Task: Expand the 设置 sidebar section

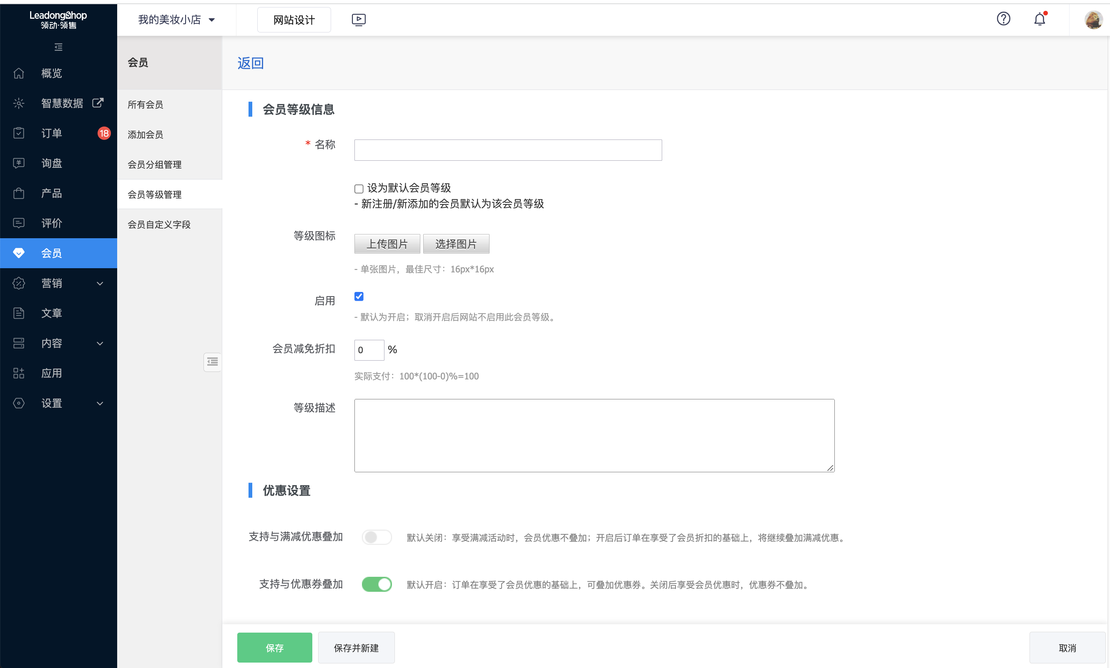Action: (x=58, y=403)
